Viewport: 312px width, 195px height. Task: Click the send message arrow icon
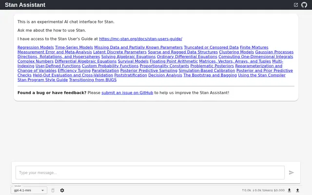pyautogui.click(x=292, y=173)
